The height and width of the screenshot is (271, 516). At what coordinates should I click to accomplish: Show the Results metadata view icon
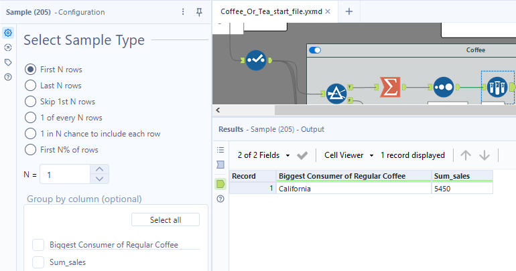point(220,165)
